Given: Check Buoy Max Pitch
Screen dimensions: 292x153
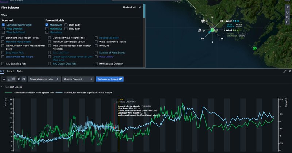Looking at the screenshot, I should coord(49,53).
